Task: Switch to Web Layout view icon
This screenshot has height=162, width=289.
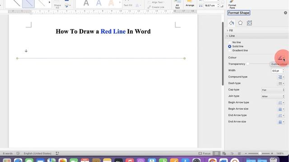Action: (x=224, y=153)
